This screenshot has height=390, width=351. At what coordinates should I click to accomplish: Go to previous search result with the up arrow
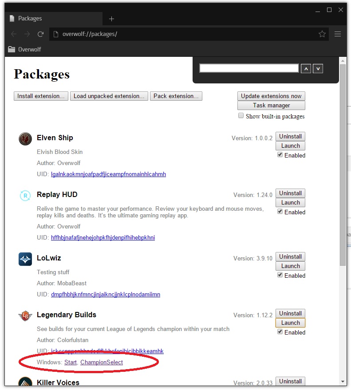306,69
